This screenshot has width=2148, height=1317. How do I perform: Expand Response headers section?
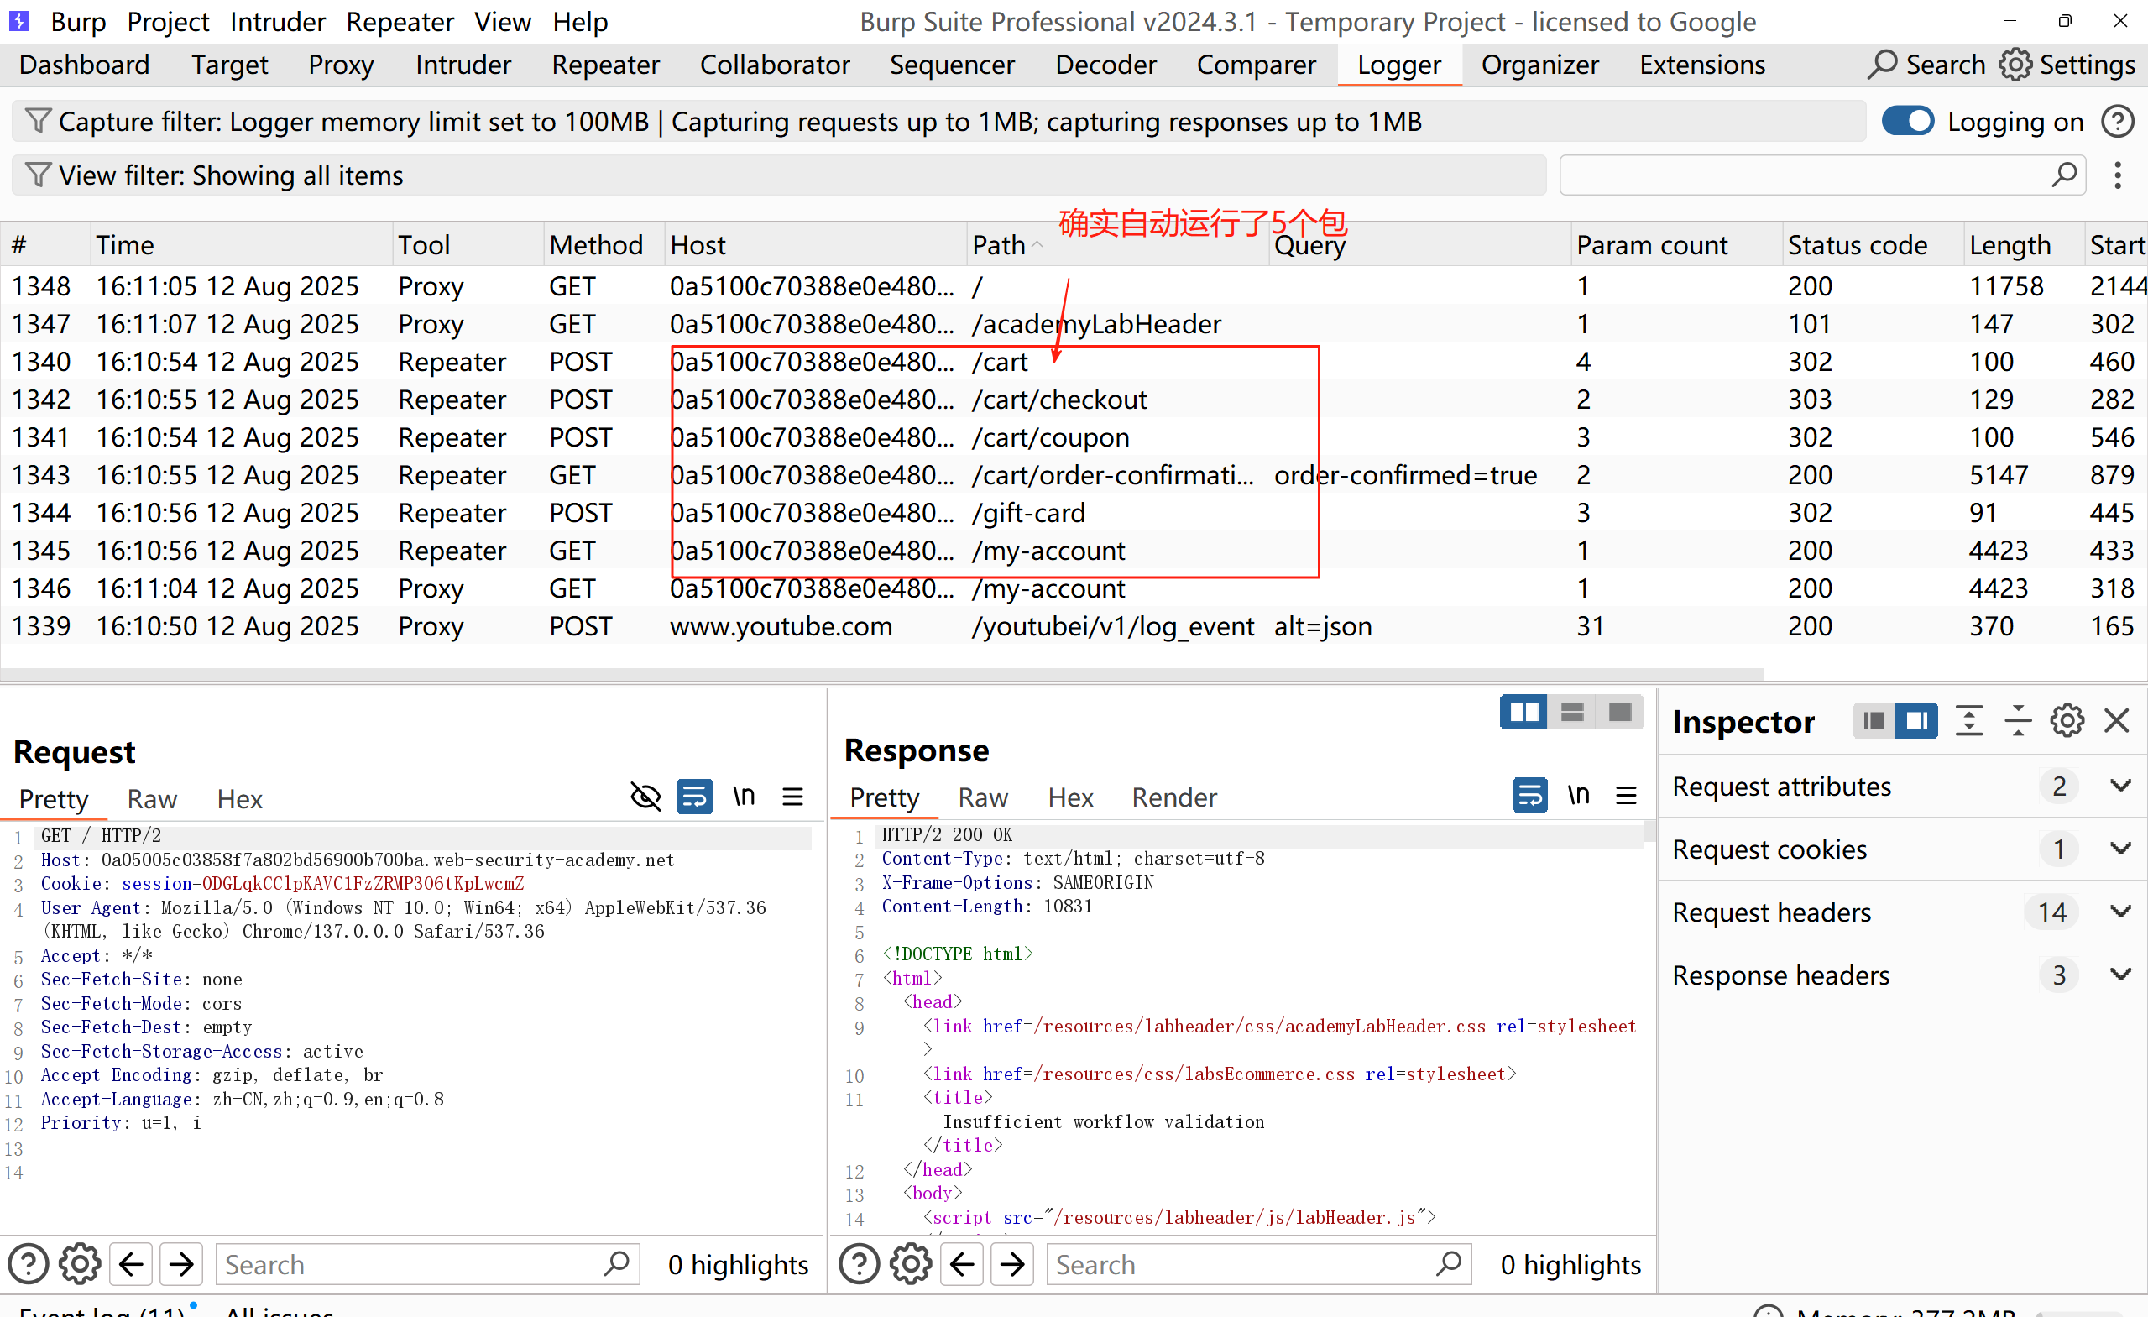pos(2120,975)
